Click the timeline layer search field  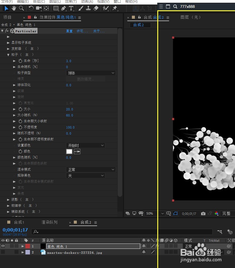pos(122,232)
